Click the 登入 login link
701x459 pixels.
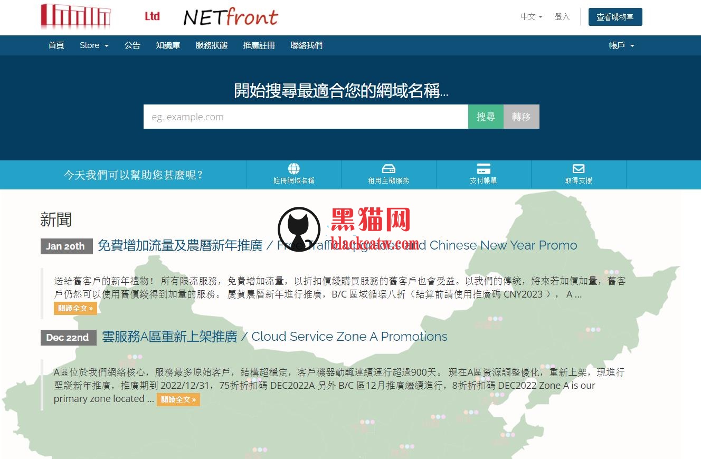pos(562,17)
